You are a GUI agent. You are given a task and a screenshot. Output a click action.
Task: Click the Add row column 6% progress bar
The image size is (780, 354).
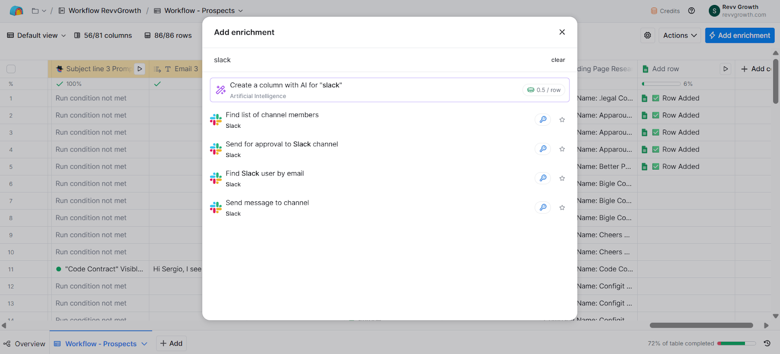661,84
